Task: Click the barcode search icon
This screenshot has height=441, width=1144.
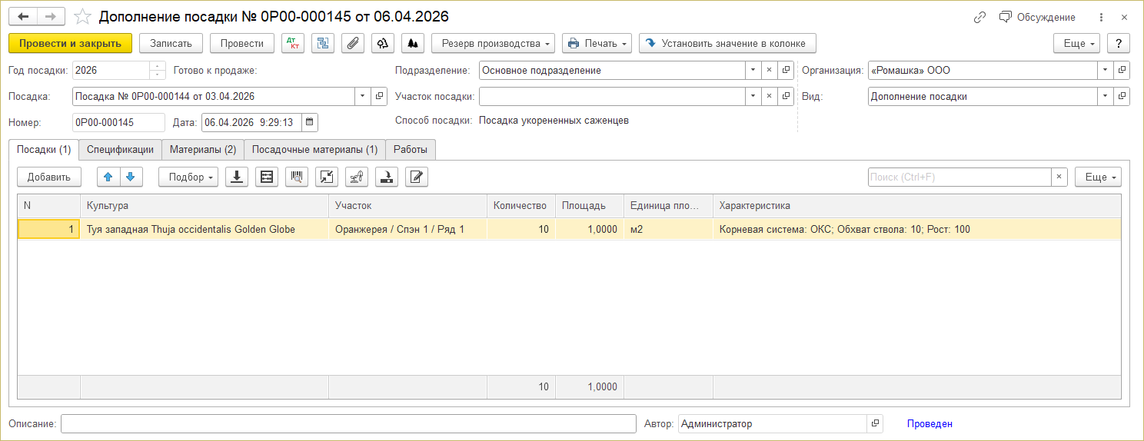Action: [x=297, y=177]
